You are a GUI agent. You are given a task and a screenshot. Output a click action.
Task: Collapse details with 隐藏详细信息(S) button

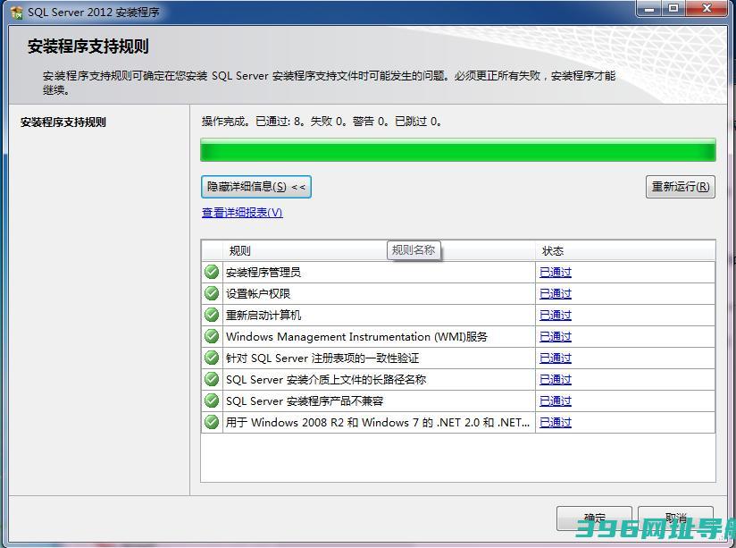pyautogui.click(x=255, y=187)
